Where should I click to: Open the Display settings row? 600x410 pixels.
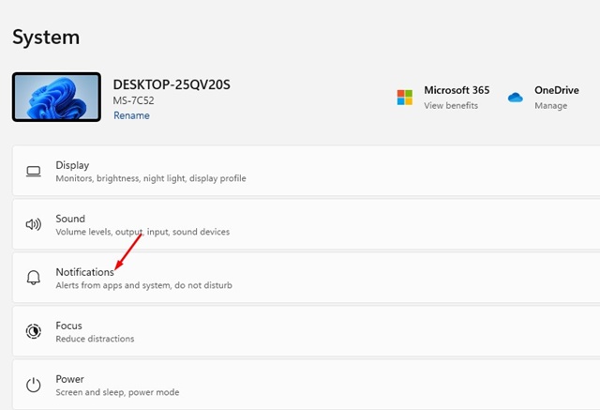[x=307, y=171]
